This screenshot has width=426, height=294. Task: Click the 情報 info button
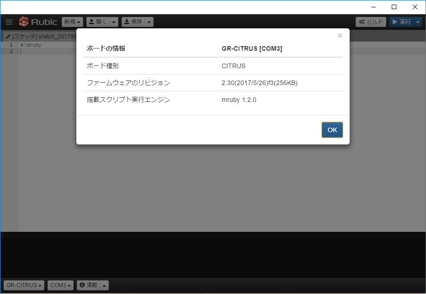click(89, 285)
